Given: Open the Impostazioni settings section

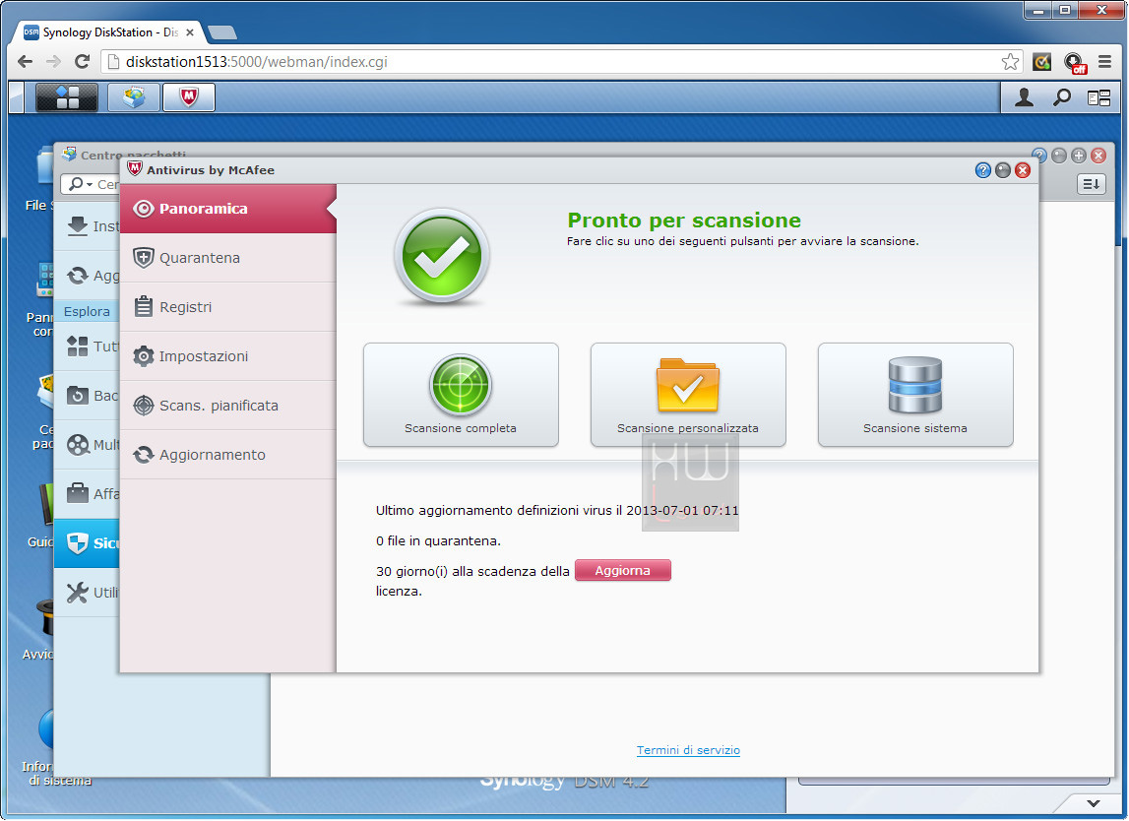Looking at the screenshot, I should 228,355.
